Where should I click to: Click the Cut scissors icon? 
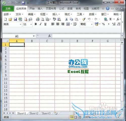pos(67,19)
